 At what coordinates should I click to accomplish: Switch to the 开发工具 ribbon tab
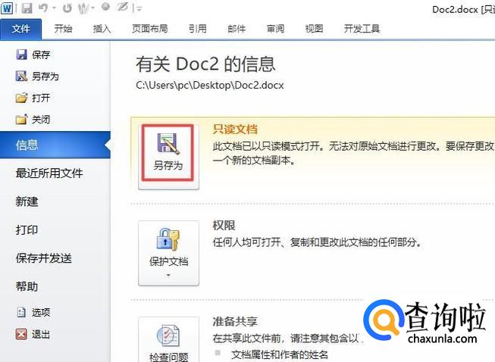click(362, 29)
